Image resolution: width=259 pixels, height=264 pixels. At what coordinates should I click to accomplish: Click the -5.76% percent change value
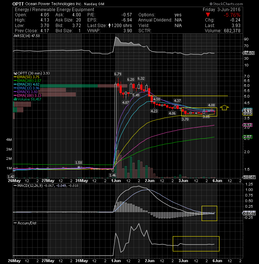tap(232, 15)
